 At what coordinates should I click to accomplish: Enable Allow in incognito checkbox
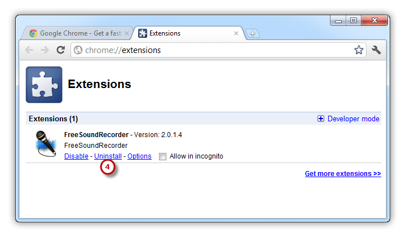pyautogui.click(x=162, y=156)
